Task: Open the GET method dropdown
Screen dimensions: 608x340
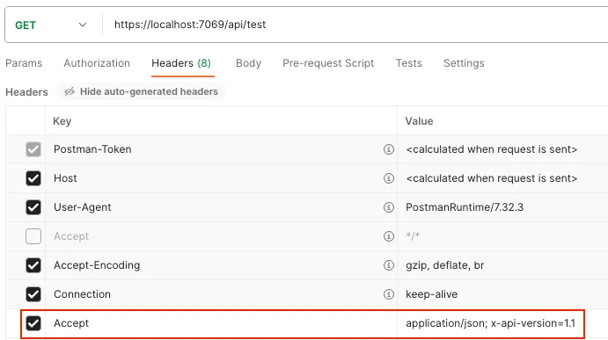Action: [50, 25]
